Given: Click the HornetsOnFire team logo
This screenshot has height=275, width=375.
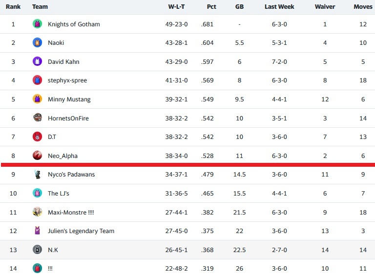Looking at the screenshot, I should coord(37,118).
